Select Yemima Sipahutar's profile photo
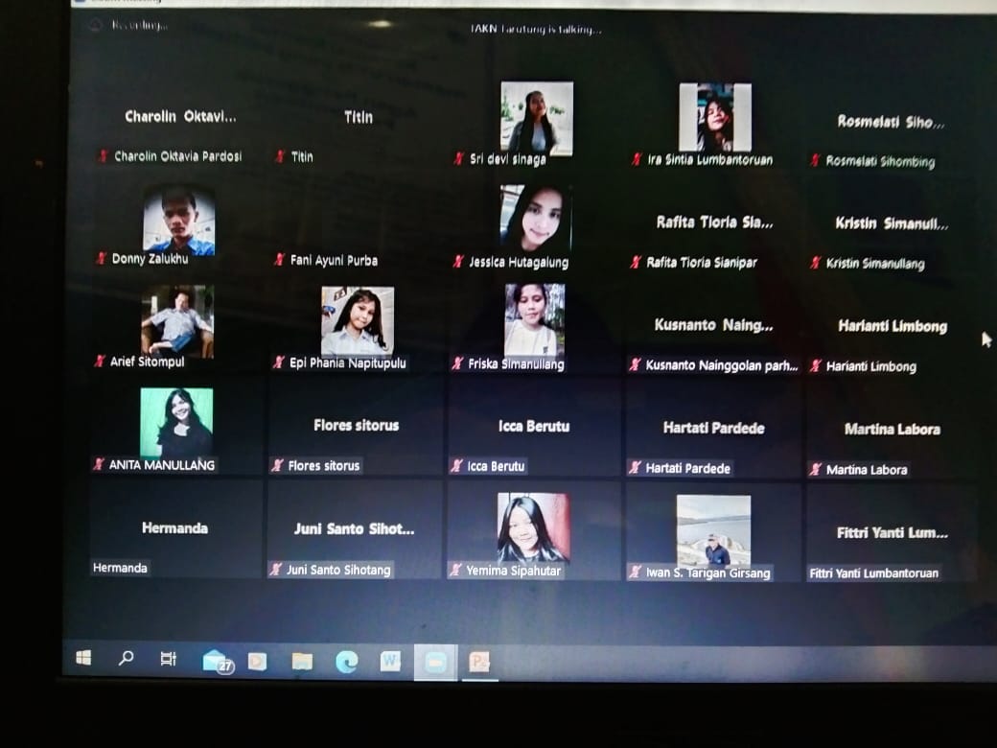Screen dimensions: 997x748 tap(533, 528)
